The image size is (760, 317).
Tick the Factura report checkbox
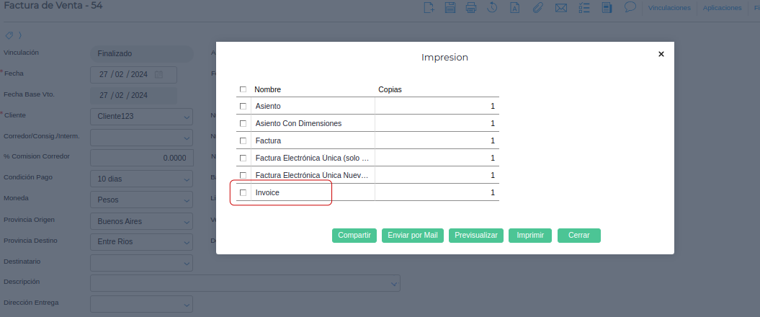coord(243,140)
